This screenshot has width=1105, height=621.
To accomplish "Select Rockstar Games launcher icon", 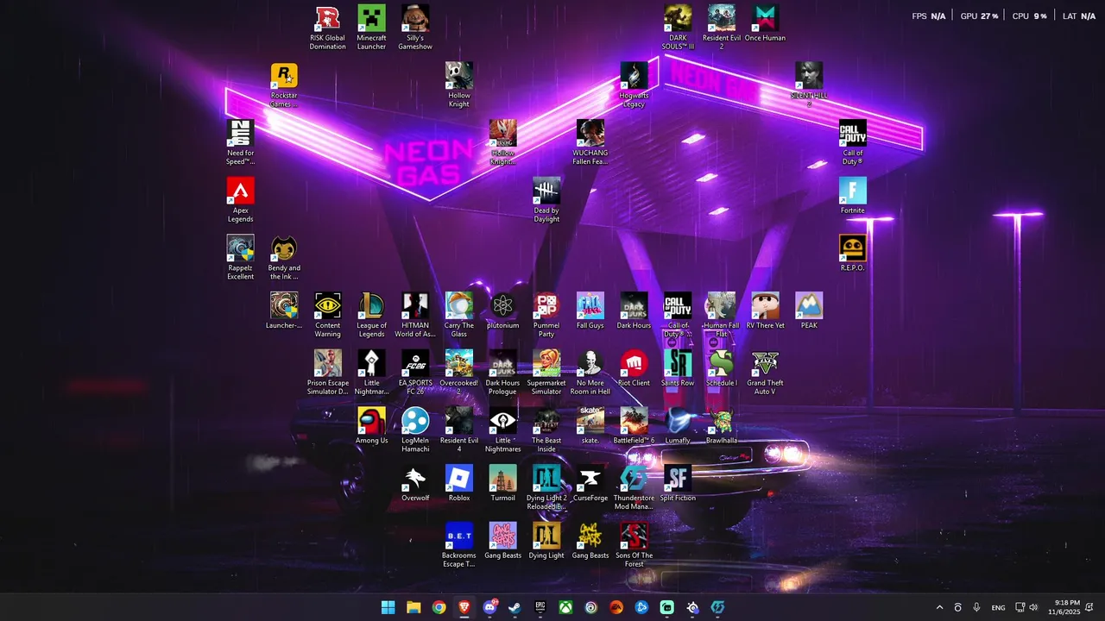I will coord(284,85).
